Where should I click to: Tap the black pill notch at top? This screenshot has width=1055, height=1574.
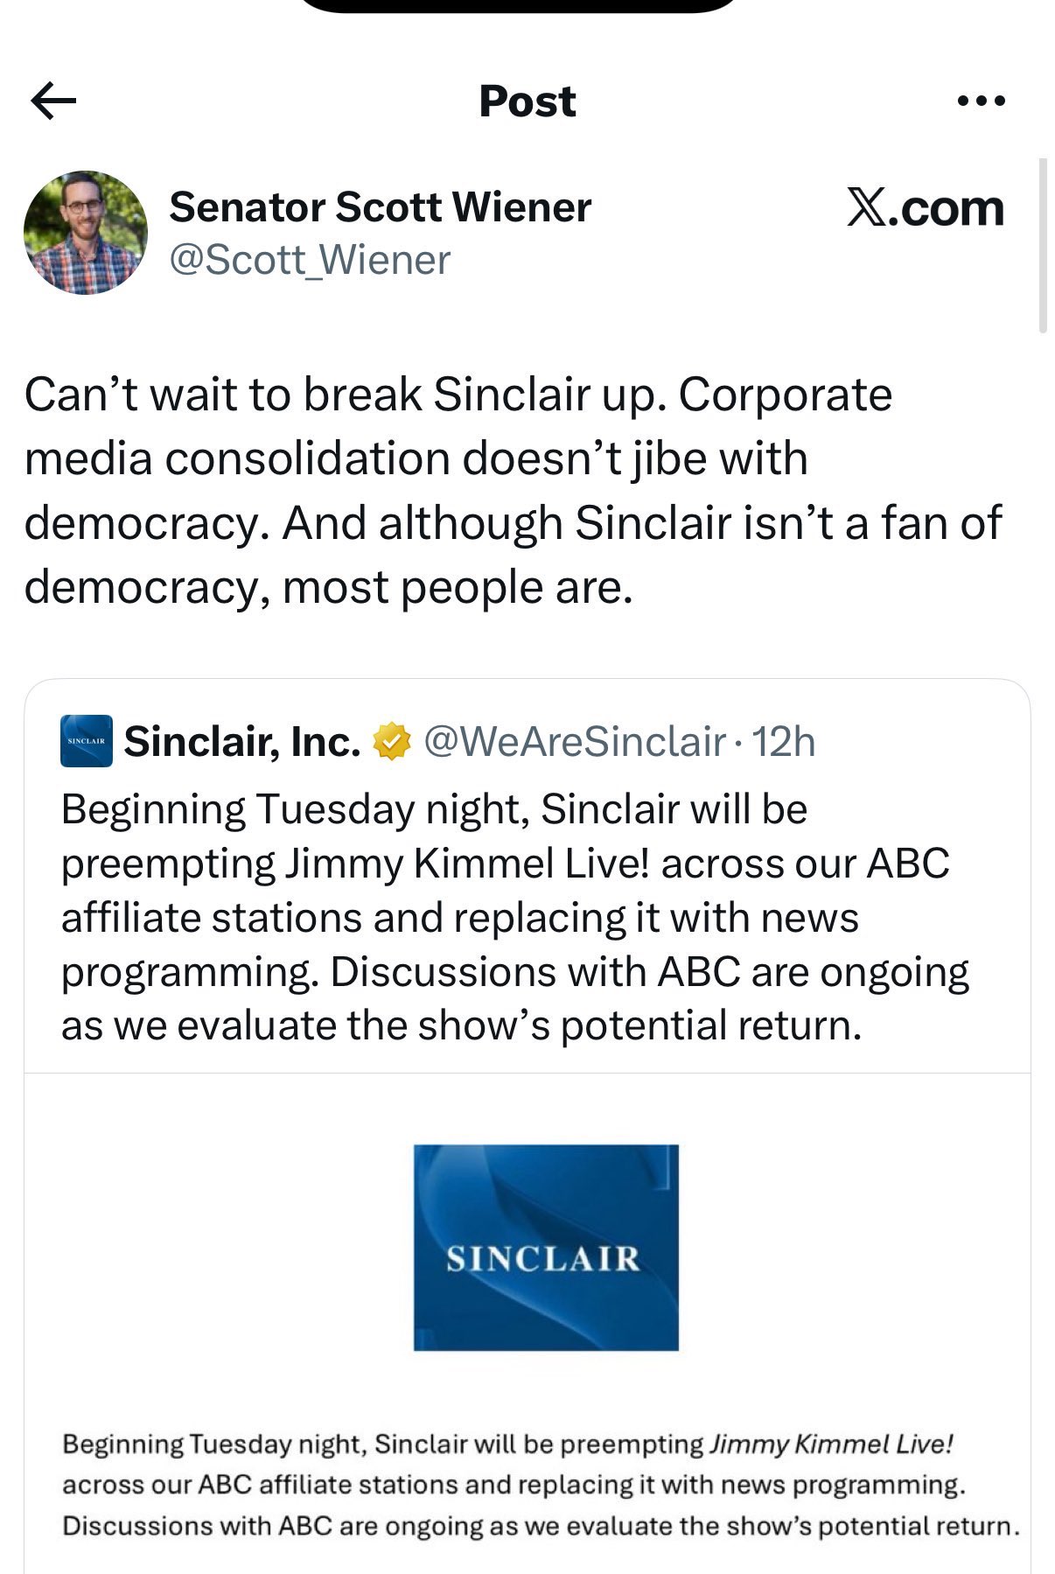point(521,6)
